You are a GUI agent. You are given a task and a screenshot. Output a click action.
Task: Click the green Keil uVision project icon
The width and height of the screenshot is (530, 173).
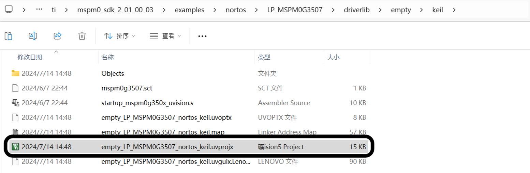[x=15, y=147]
